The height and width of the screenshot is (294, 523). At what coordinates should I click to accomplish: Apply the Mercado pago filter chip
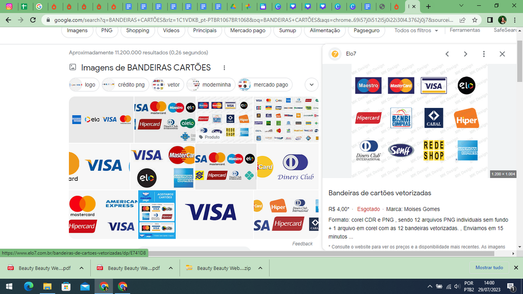pos(248,31)
